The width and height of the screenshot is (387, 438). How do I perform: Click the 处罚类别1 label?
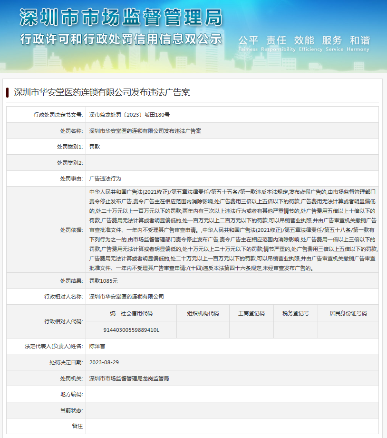tap(70, 147)
